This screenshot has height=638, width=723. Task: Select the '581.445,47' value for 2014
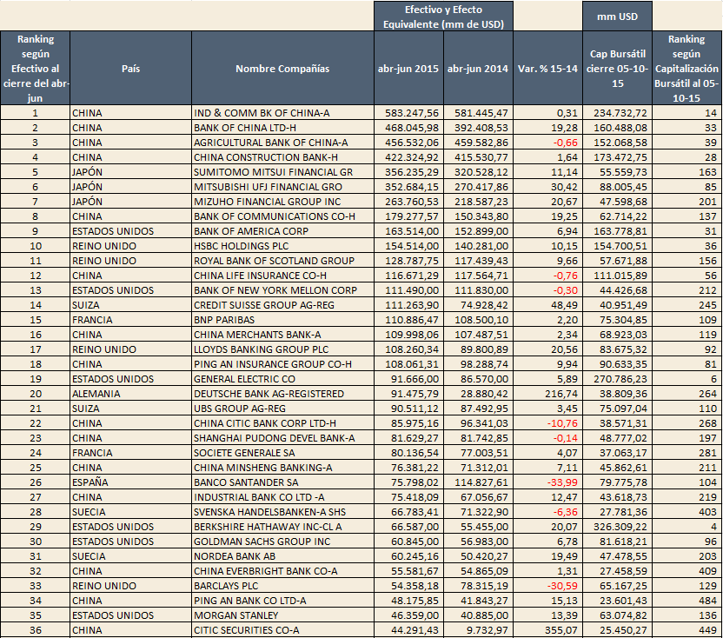481,113
